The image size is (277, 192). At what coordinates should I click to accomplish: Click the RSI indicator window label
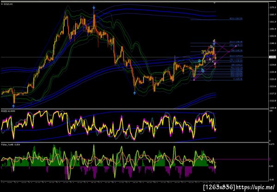(x=8, y=111)
